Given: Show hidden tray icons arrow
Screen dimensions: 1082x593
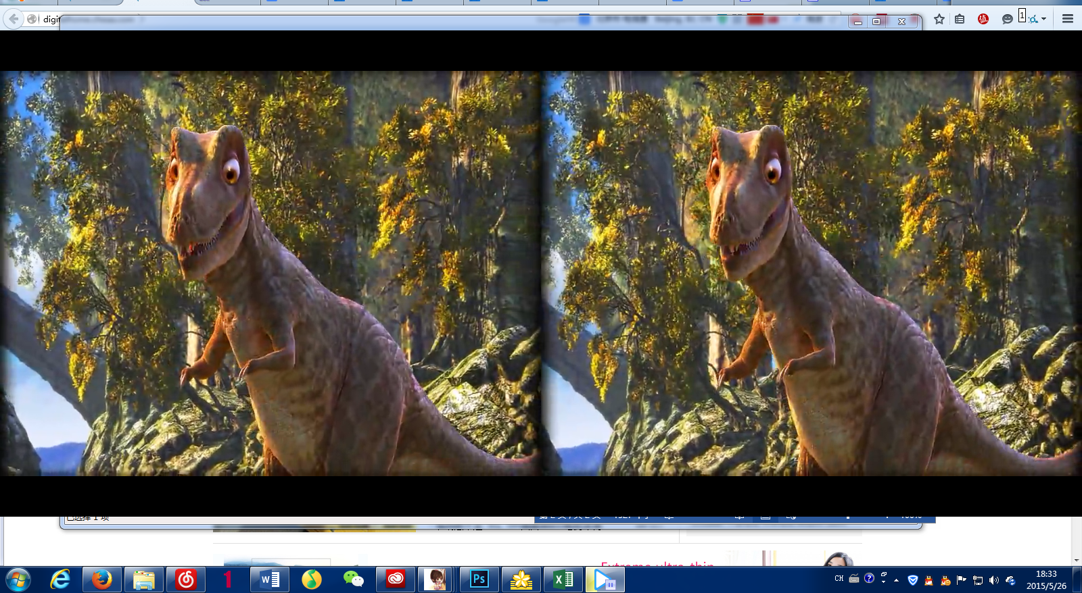Looking at the screenshot, I should tap(897, 580).
